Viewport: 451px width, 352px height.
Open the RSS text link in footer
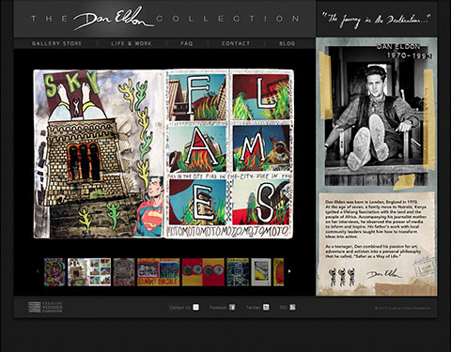283,307
